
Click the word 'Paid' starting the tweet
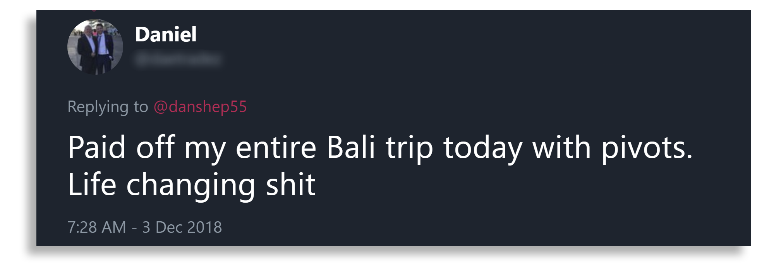pos(97,147)
